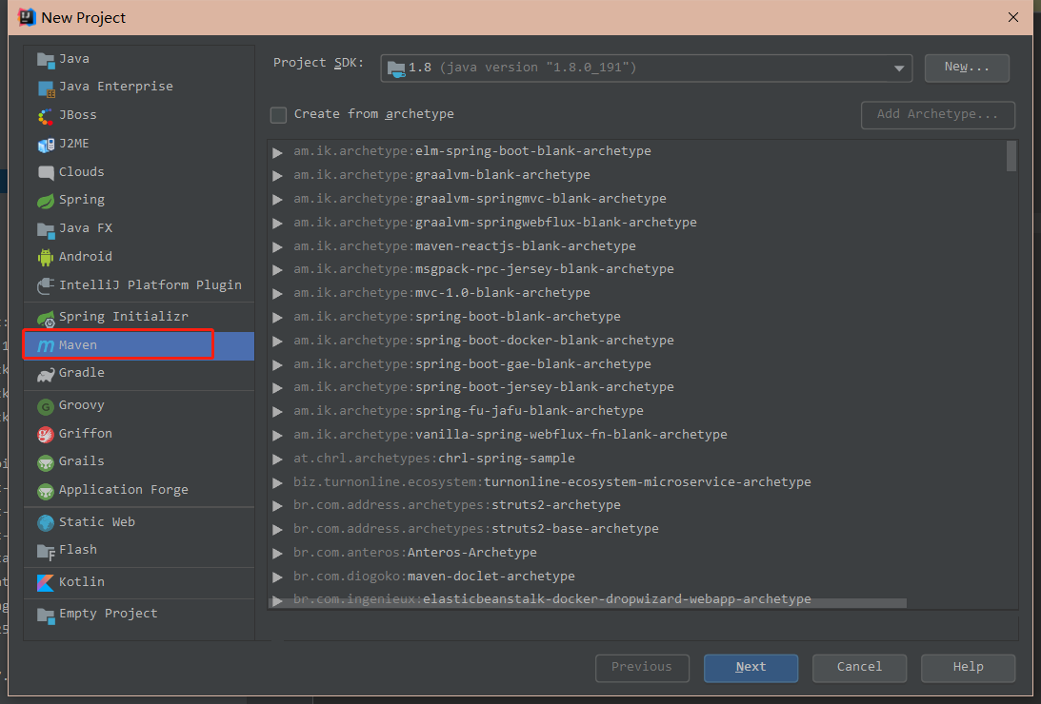Click the IntelliJ Platform Plugin icon
Screen dimensions: 1041x704
point(46,285)
